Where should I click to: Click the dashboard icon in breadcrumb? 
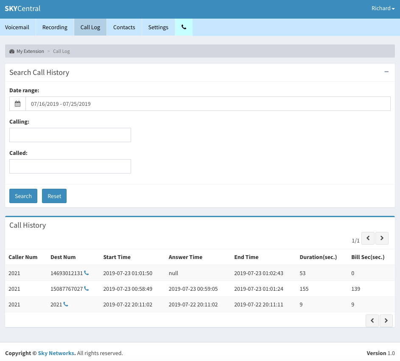pos(12,51)
